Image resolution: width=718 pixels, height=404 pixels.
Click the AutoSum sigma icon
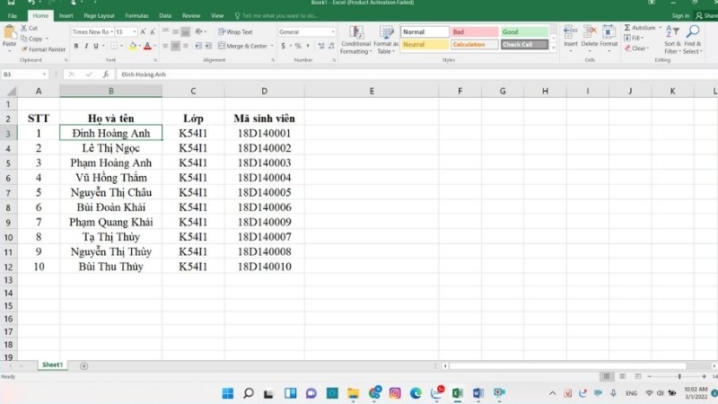point(627,28)
